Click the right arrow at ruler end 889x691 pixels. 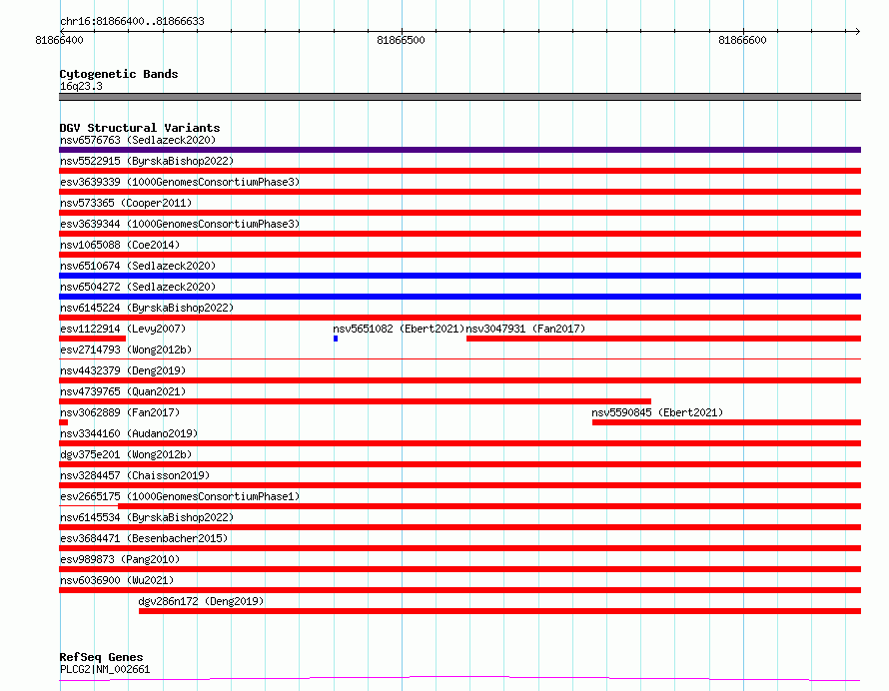(857, 31)
